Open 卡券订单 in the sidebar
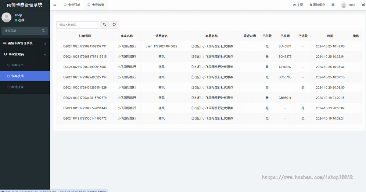Image resolution: width=366 pixels, height=192 pixels. pos(17,65)
